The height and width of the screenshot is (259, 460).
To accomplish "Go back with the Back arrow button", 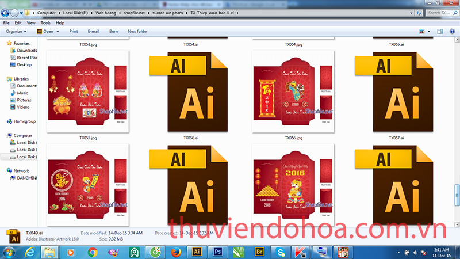I will pyautogui.click(x=5, y=13).
